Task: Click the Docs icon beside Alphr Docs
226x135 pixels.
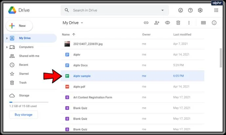Action: tap(67, 65)
